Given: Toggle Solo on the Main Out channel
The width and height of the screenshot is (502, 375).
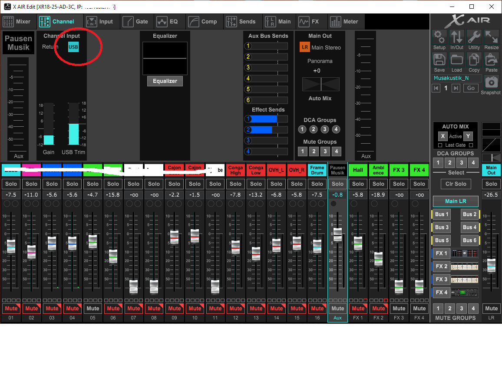Looking at the screenshot, I should [491, 184].
